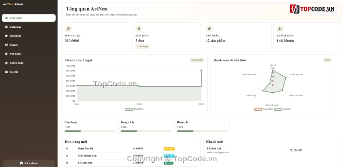Screen dimensions: 343x167
Task: Click the Khách hàng card user-plus icon
Action: [x=280, y=29]
